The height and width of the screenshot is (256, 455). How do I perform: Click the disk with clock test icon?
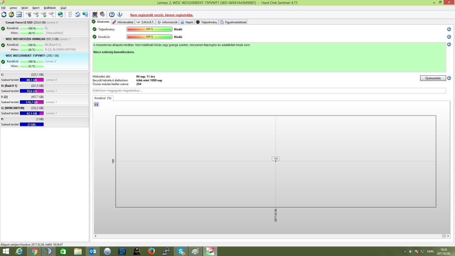point(36,15)
